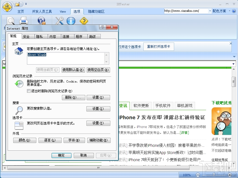The width and height of the screenshot is (238, 178).
Task: Open help via the yellow question icon
Action: 83,21
